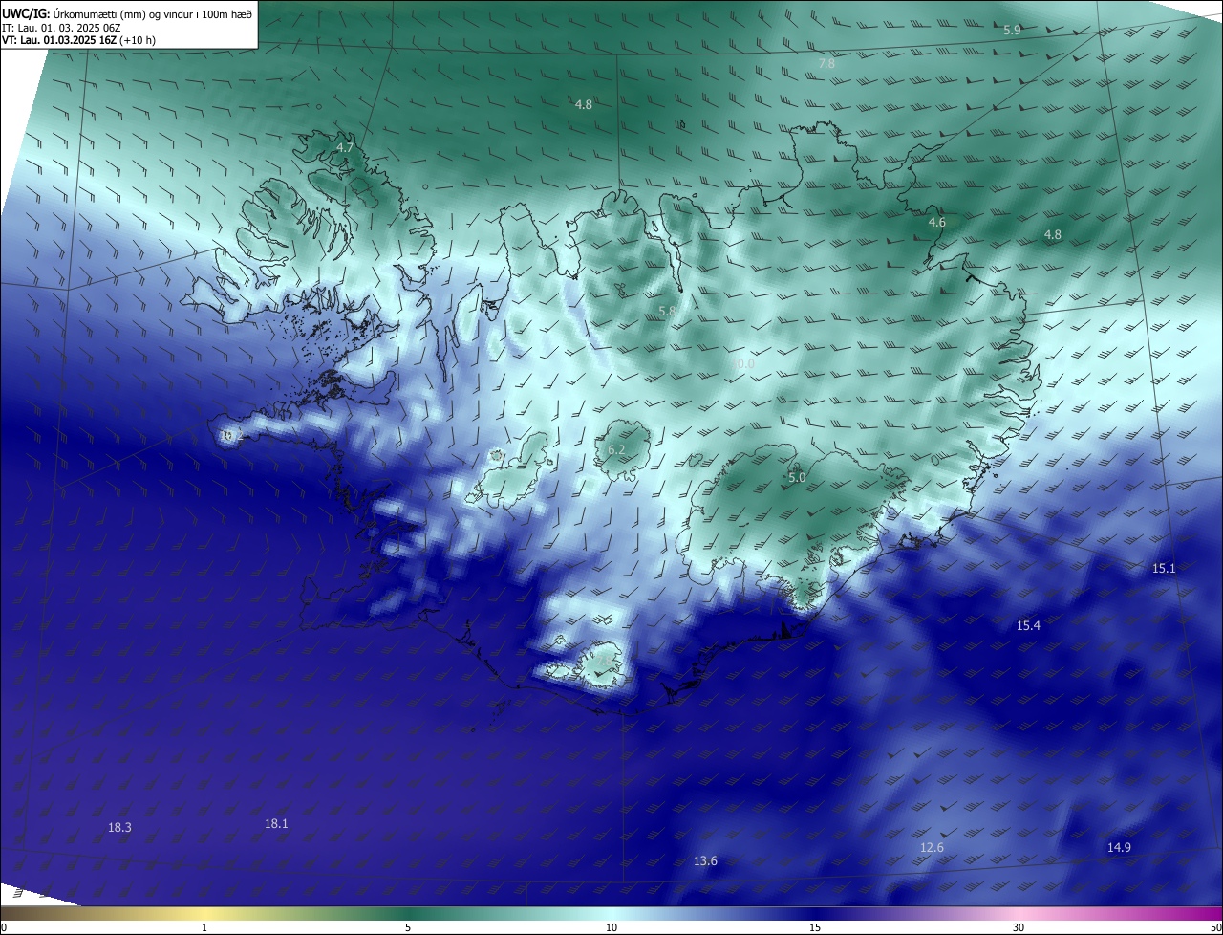Screen dimensions: 1223x935
Task: Click the 1 tick on the color scale
Action: tap(204, 927)
